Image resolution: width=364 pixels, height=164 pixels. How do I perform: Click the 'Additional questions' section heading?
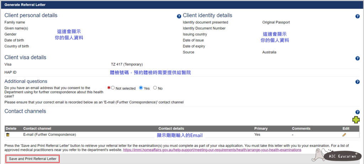pyautogui.click(x=26, y=81)
